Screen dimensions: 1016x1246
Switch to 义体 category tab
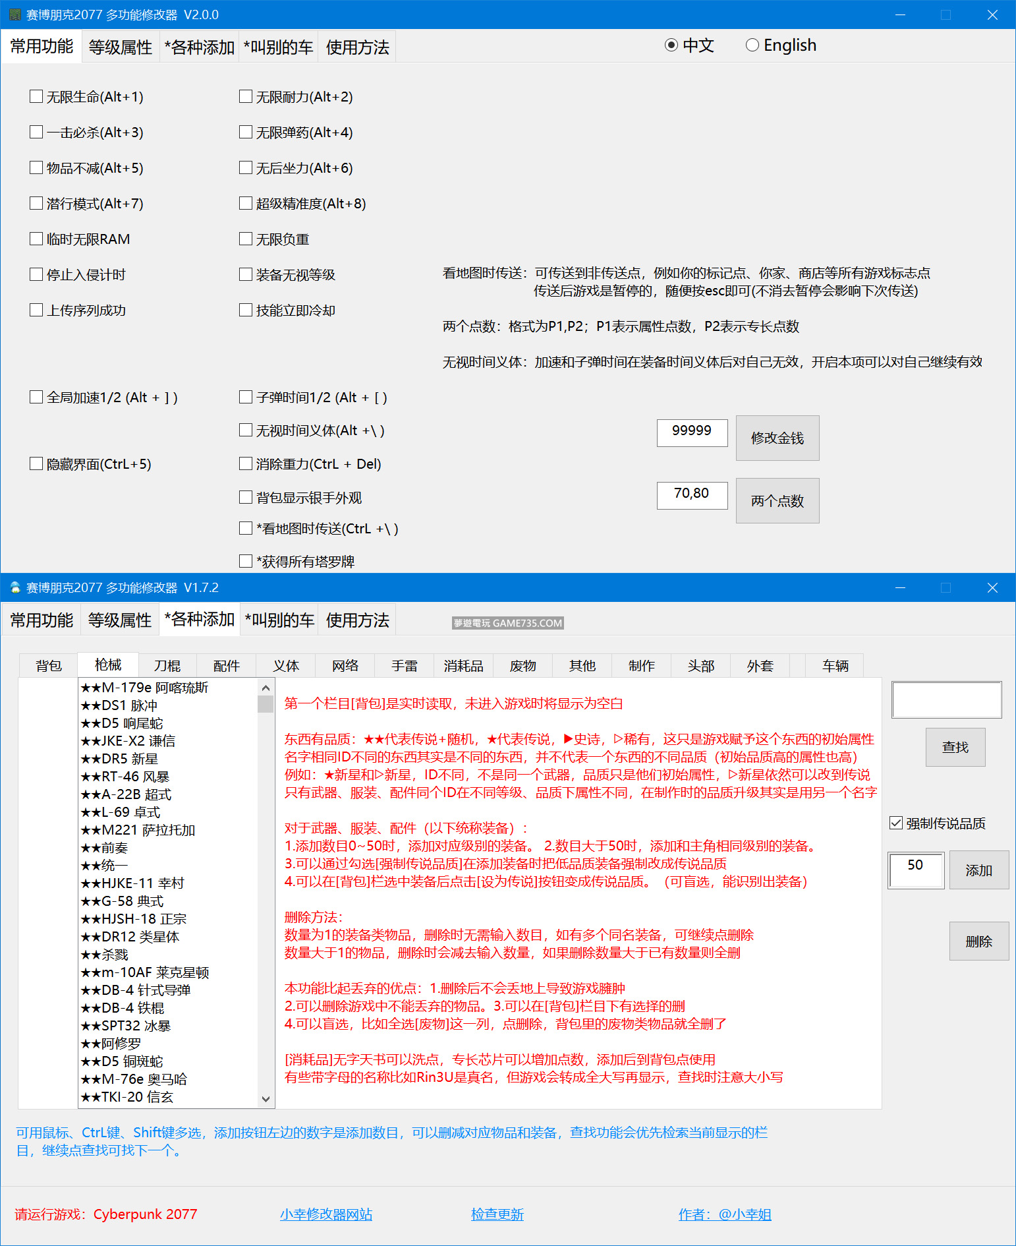[286, 666]
